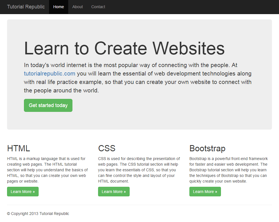Open the Home navigation tab

(58, 7)
